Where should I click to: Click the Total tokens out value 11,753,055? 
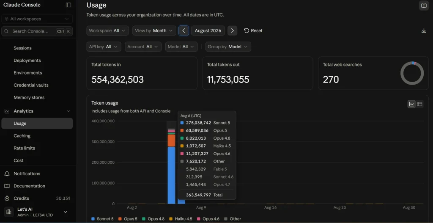pyautogui.click(x=228, y=80)
